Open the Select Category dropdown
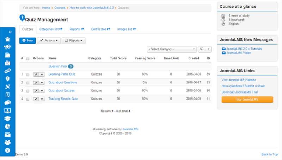Viewport: 282px width, 160px height. click(172, 49)
